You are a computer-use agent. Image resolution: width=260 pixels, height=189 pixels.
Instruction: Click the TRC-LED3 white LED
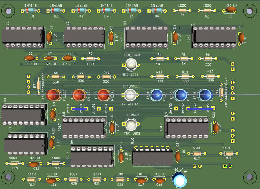(x=131, y=125)
